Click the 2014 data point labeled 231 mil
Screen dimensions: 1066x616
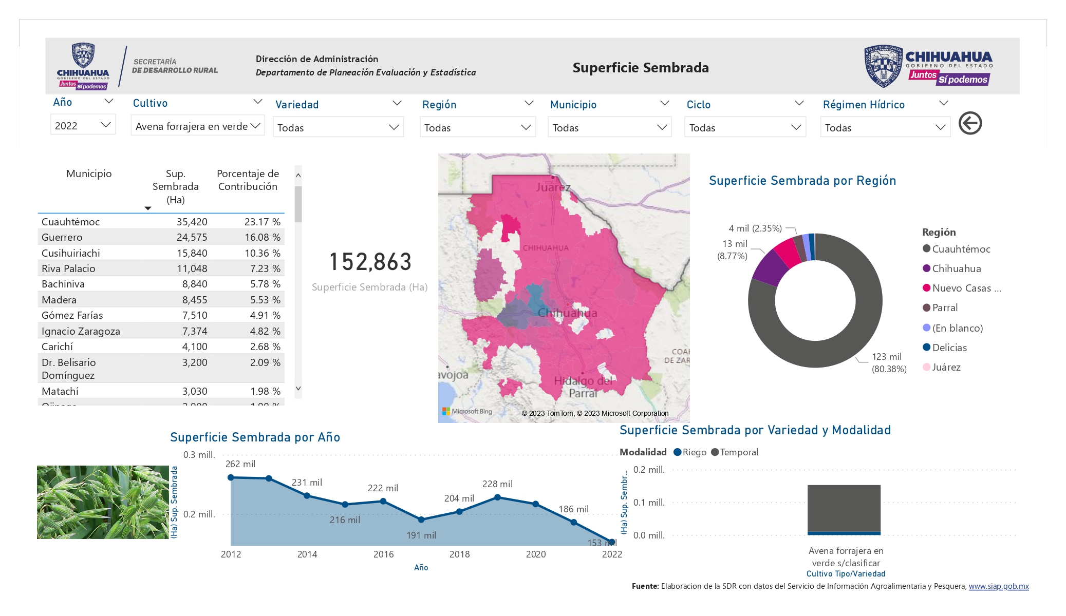(x=307, y=496)
